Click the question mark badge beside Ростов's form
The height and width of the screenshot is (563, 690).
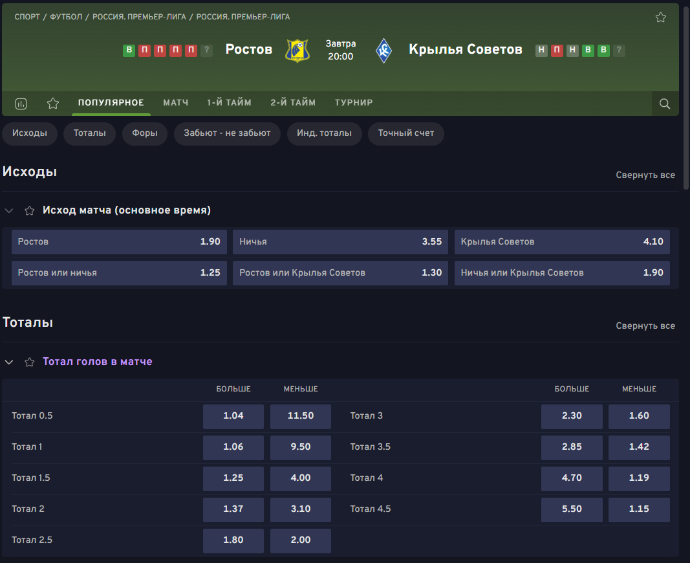pyautogui.click(x=206, y=50)
